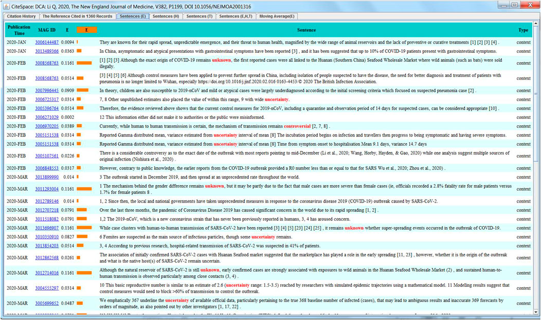Select the 0.0487 value cell
541x320 pixels.
pos(68,303)
